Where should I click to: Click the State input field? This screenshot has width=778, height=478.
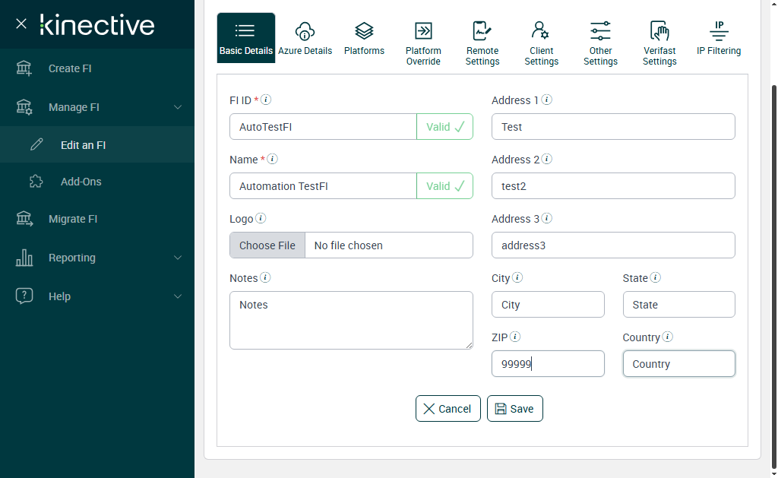pyautogui.click(x=678, y=304)
